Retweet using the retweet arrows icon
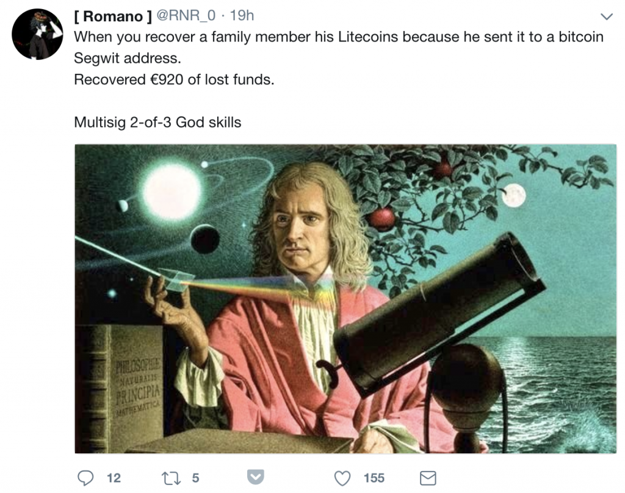This screenshot has width=625, height=493. pos(171,478)
